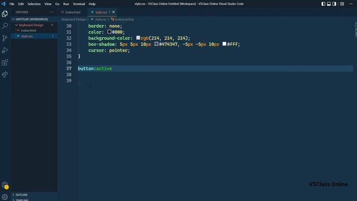Open the #000 color swatch picker
357x201 pixels.
[109, 32]
